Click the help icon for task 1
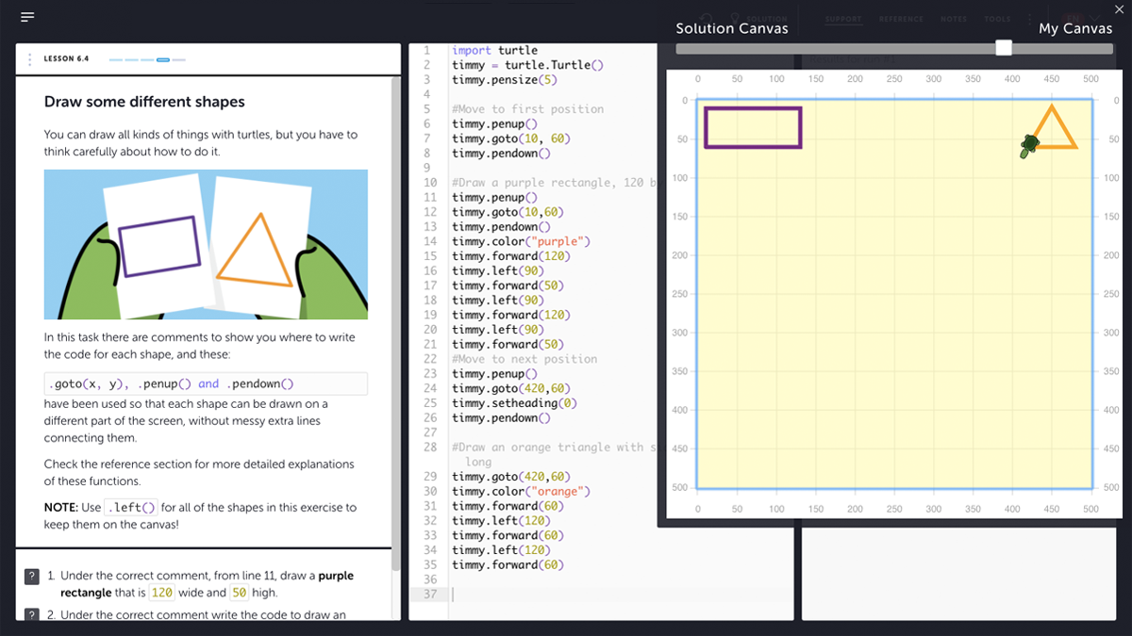The width and height of the screenshot is (1132, 636). coord(31,576)
